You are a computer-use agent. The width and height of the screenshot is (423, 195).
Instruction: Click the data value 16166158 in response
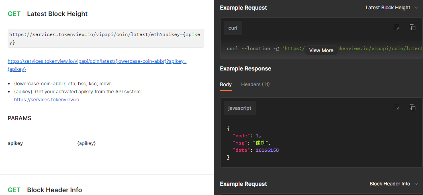pos(267,151)
